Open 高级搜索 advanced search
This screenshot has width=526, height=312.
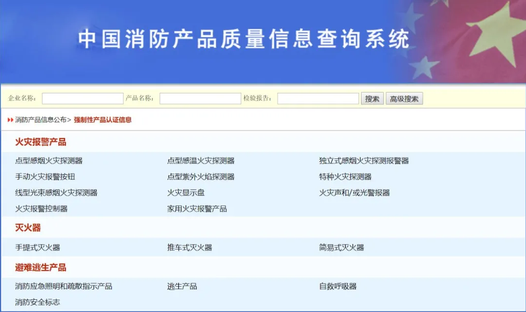[x=404, y=98]
